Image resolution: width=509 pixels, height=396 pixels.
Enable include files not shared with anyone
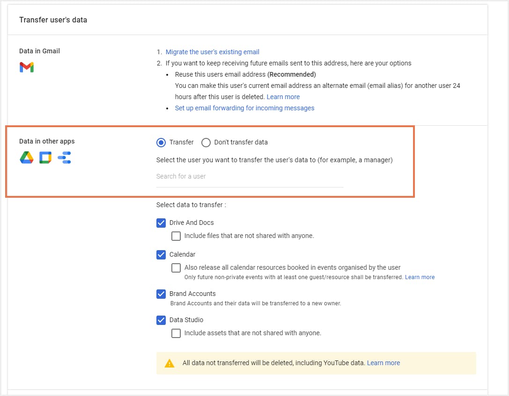[x=176, y=236]
